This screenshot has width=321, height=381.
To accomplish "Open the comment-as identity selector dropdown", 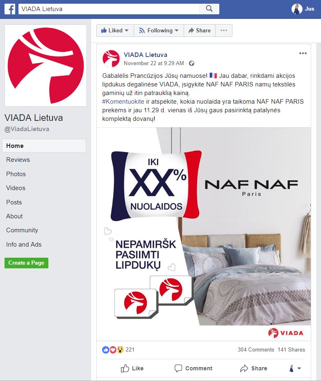I will (x=295, y=368).
